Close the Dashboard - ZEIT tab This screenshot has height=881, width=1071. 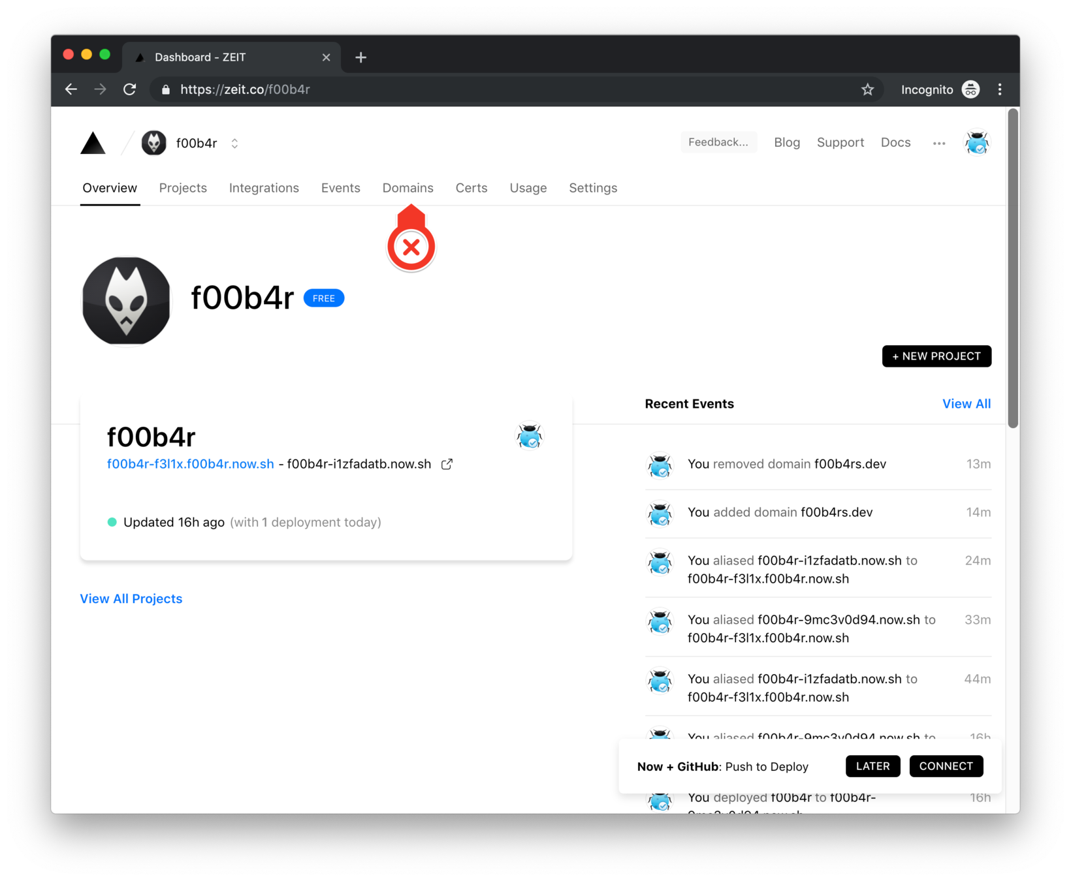[326, 57]
